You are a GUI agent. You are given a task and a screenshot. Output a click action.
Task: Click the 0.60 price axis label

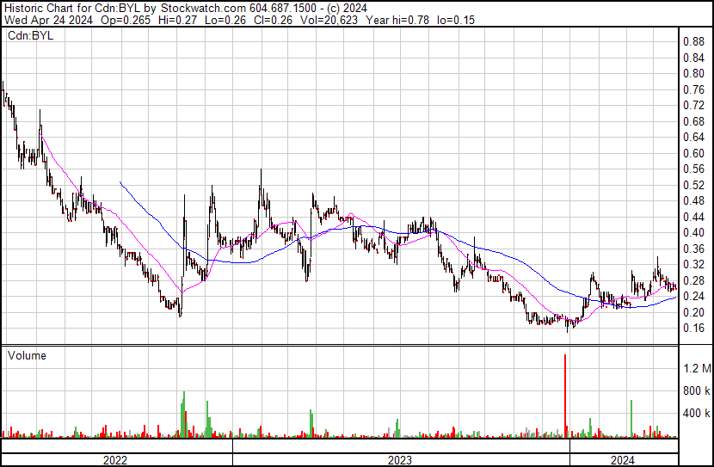point(692,153)
